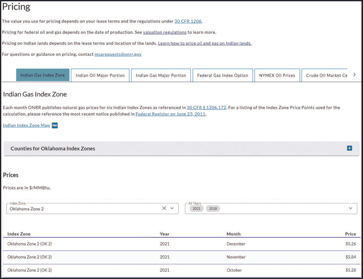Click the PDF icon beside Indian Index Zone Map

tap(55, 125)
